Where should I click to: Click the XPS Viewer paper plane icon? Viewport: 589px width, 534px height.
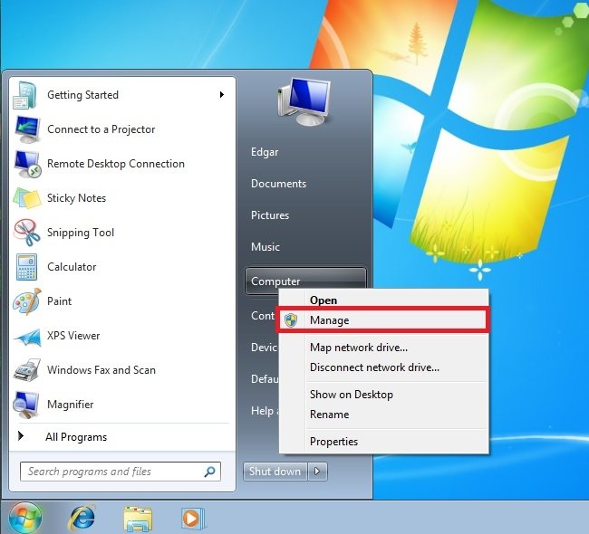click(x=27, y=336)
